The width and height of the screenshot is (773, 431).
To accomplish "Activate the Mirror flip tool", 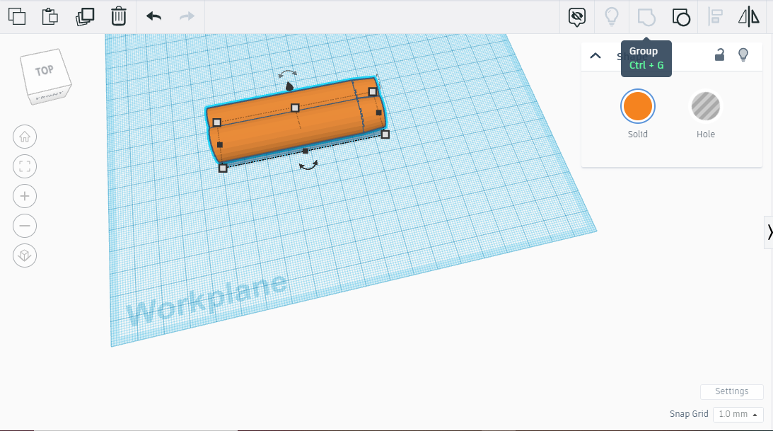I will (749, 17).
